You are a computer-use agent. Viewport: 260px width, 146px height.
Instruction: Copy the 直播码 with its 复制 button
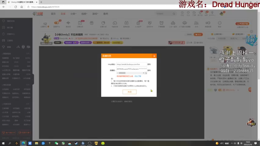[149, 70]
